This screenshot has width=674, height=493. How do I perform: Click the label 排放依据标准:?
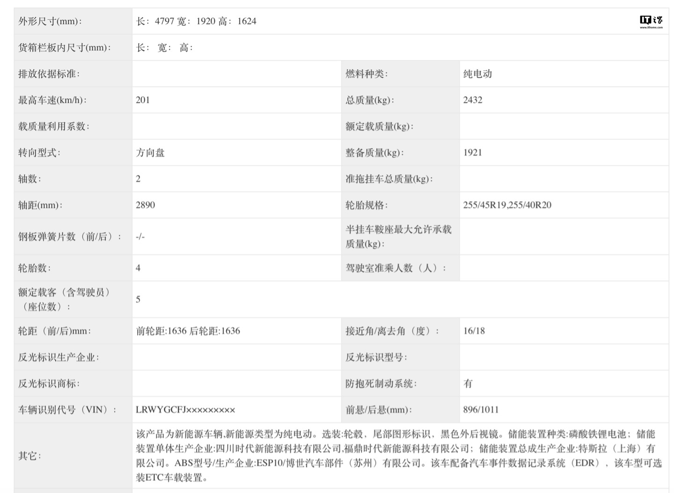(49, 74)
